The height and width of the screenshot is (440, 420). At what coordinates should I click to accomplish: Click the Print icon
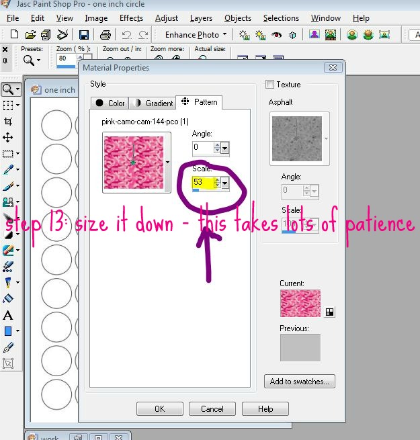pyautogui.click(x=106, y=35)
